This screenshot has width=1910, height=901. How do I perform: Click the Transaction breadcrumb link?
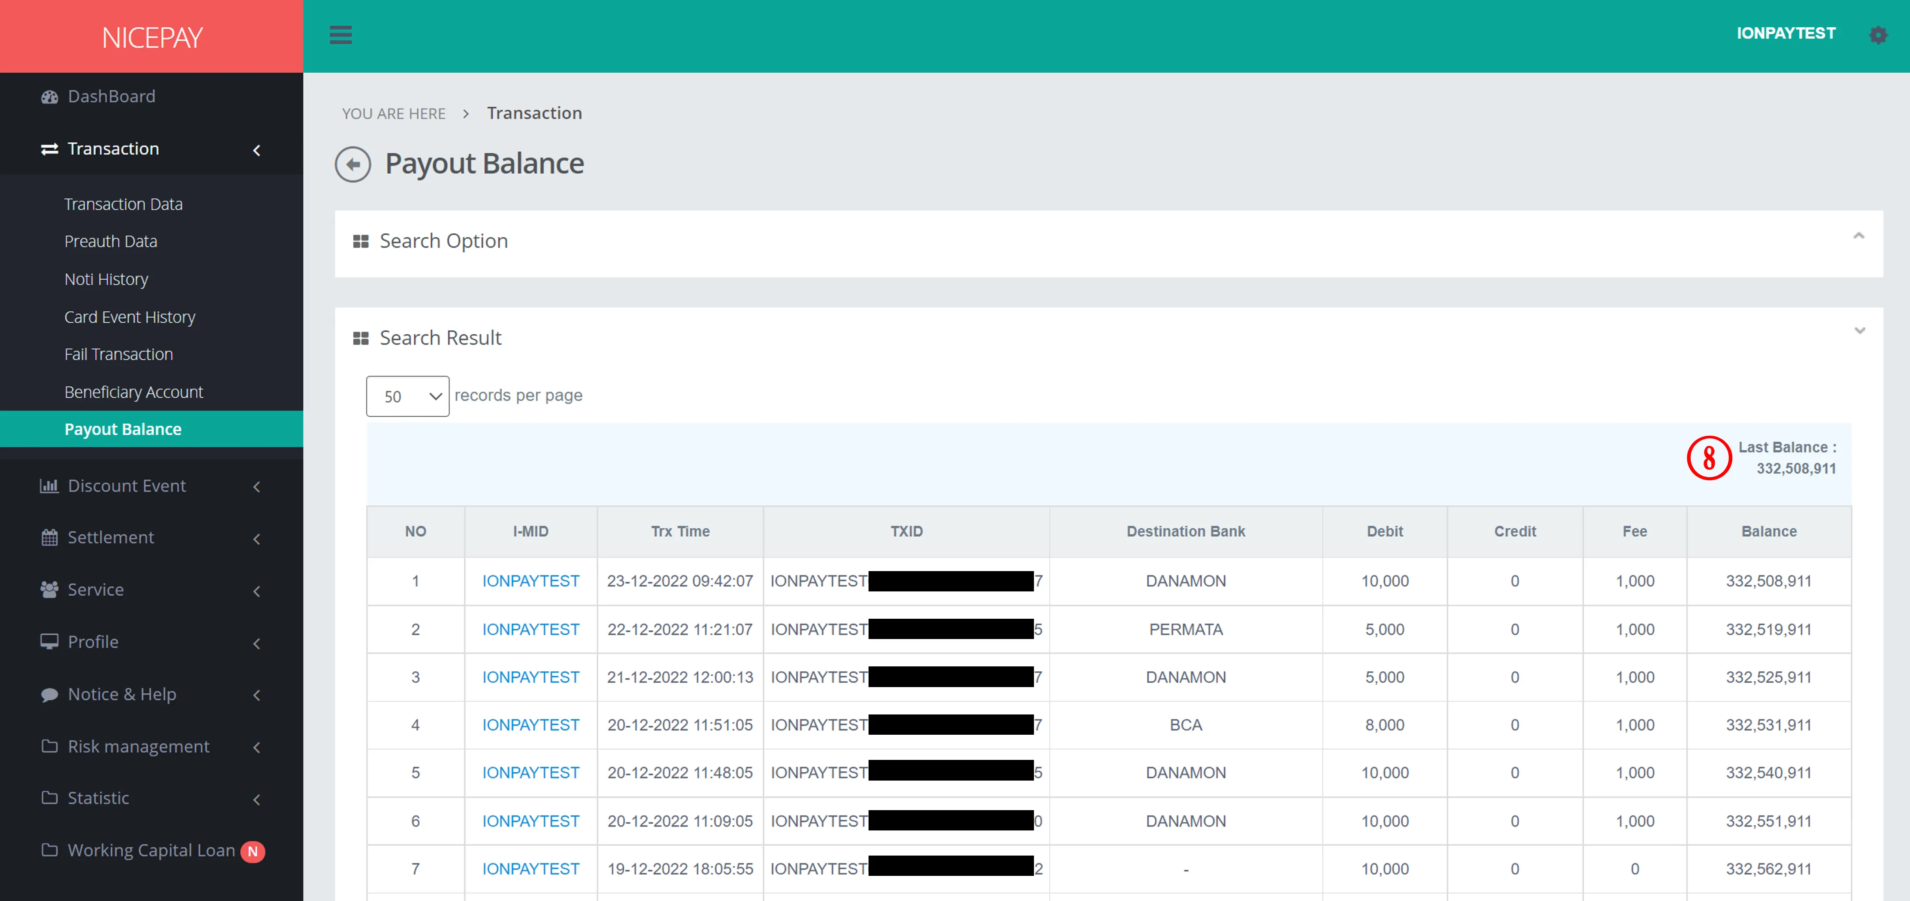tap(534, 113)
